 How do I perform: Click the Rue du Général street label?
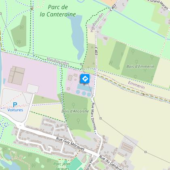coord(110,162)
